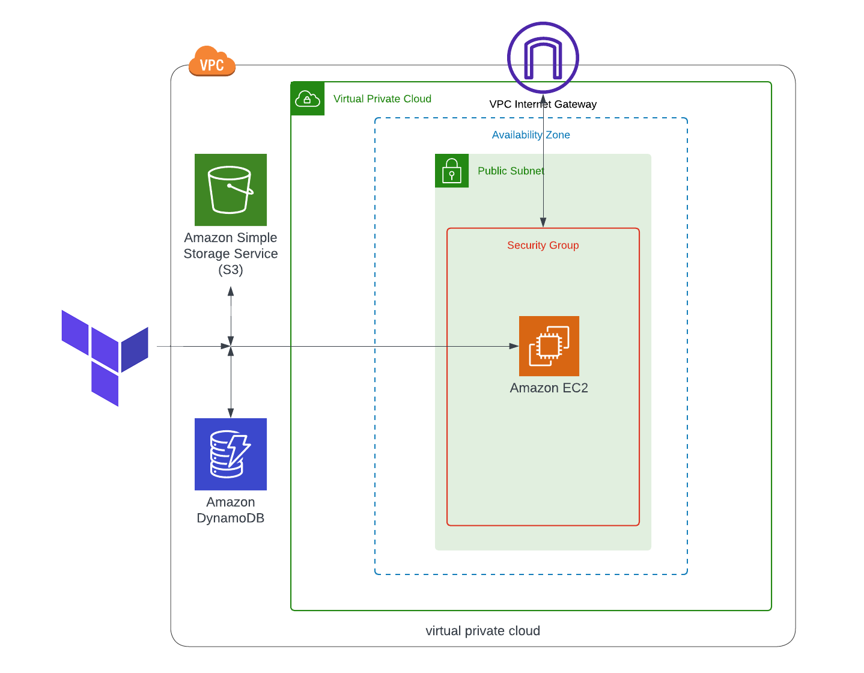Click the green Virtual Private Cloud icon
Viewport: 864px width, 673px height.
[308, 99]
